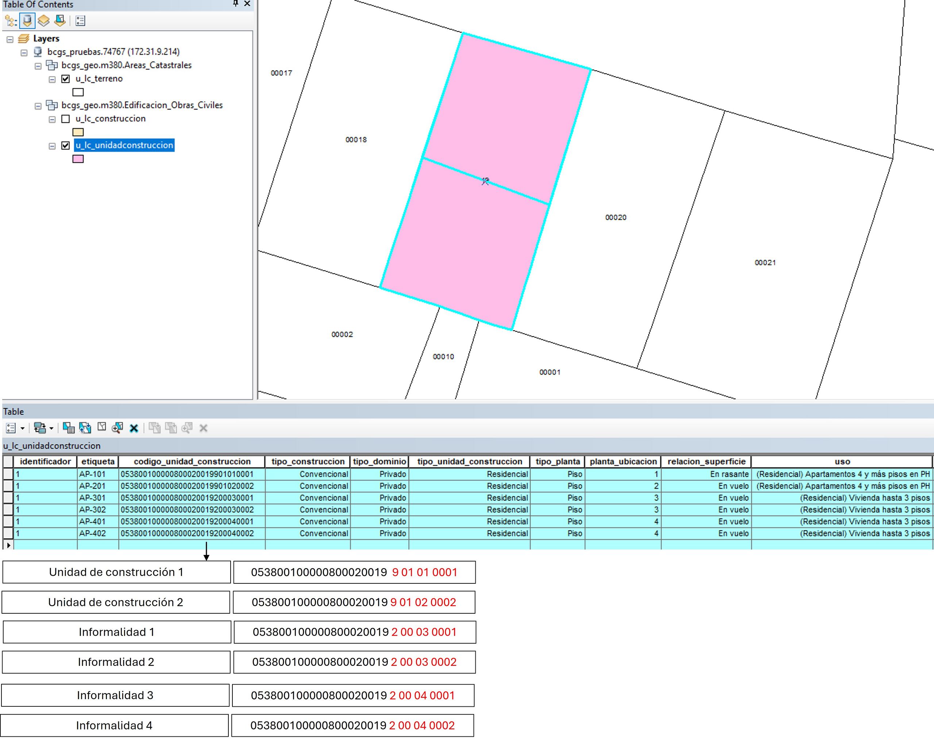The image size is (934, 740).
Task: Click the AP-302 etiqueta cell
Action: (x=98, y=510)
